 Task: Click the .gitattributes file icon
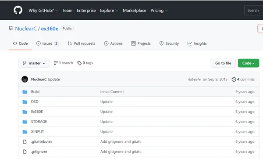25,142
